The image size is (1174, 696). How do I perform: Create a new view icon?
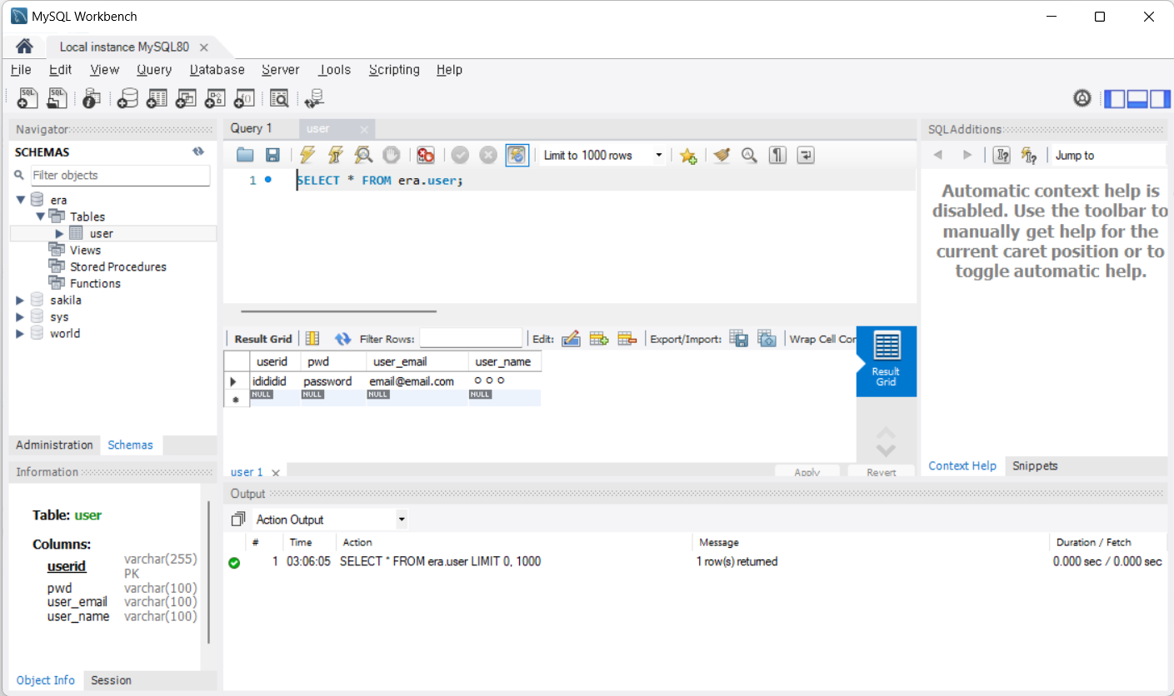click(186, 99)
